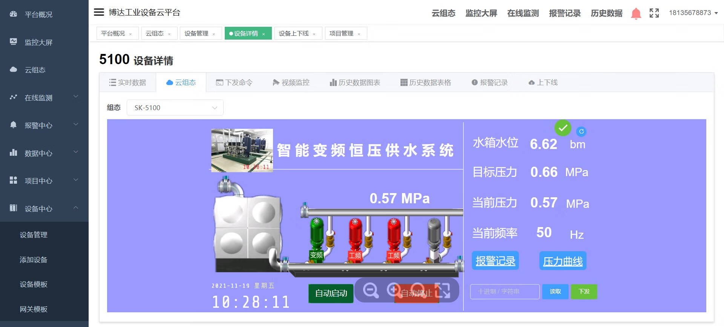Click the green 下发 button
The height and width of the screenshot is (327, 724).
(x=584, y=292)
